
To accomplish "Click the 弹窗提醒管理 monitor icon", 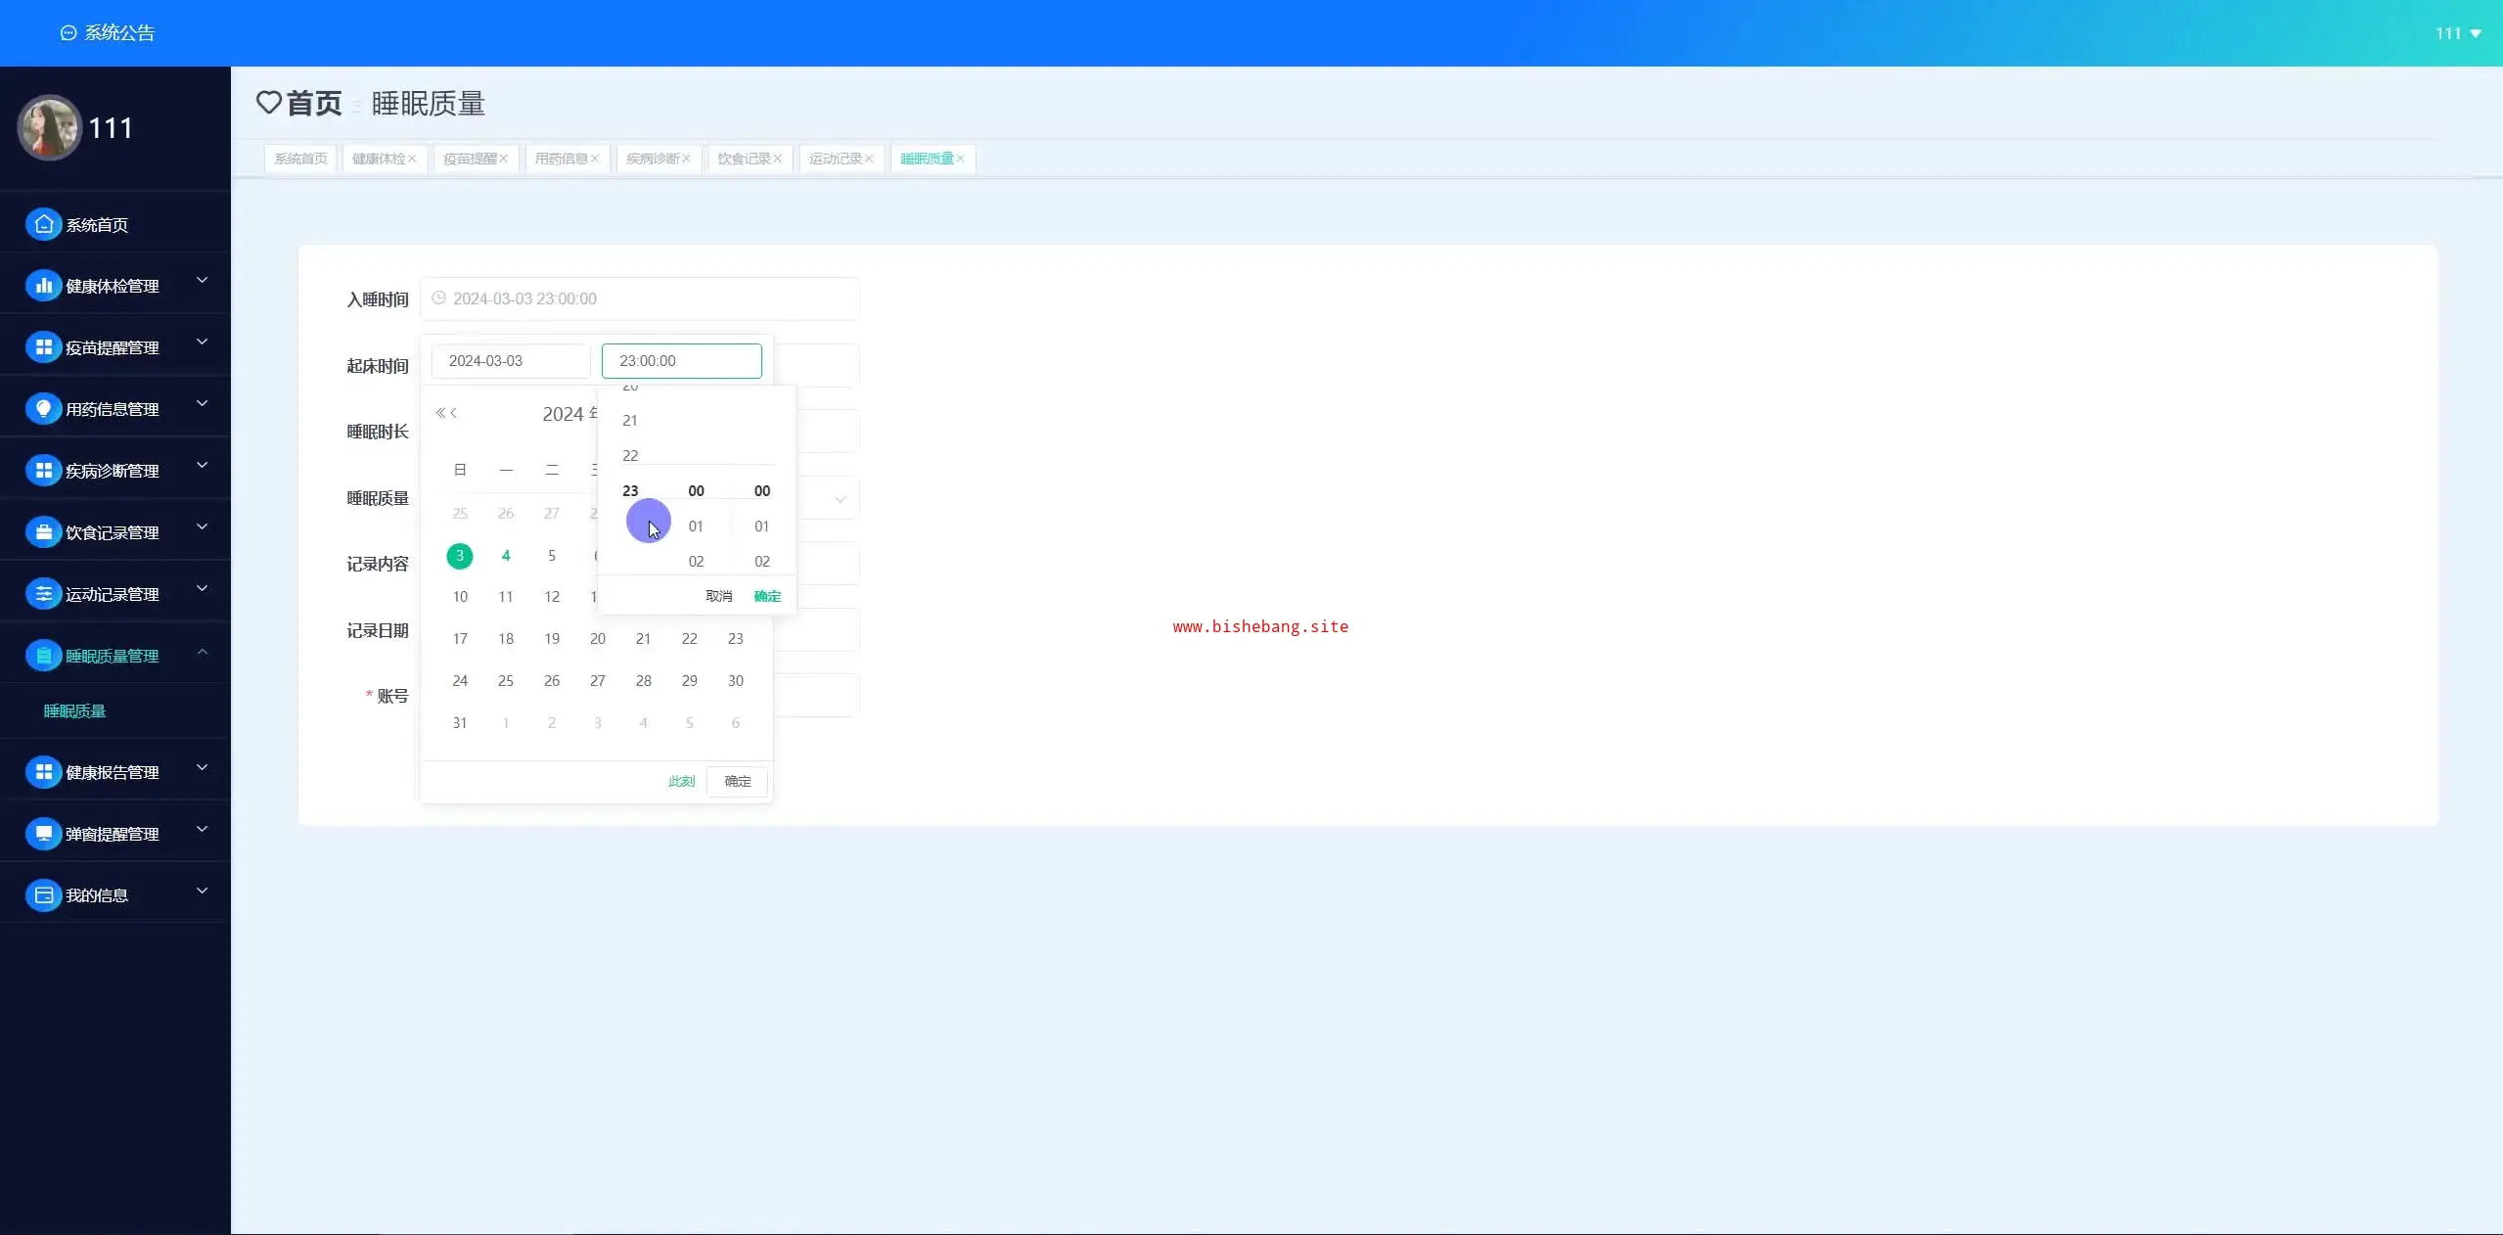I will coord(43,834).
